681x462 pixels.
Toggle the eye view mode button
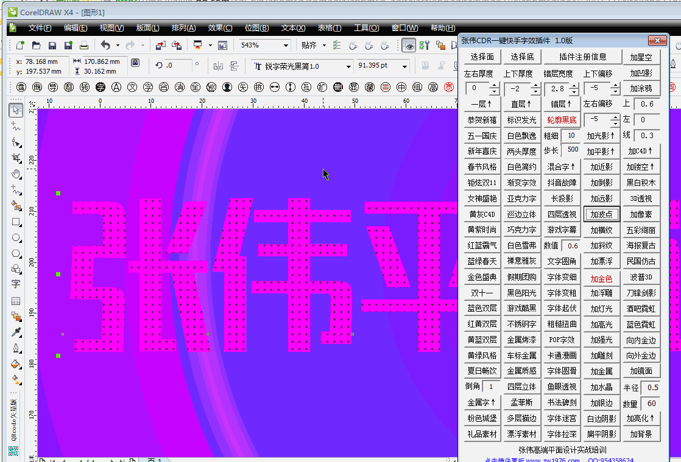[408, 45]
